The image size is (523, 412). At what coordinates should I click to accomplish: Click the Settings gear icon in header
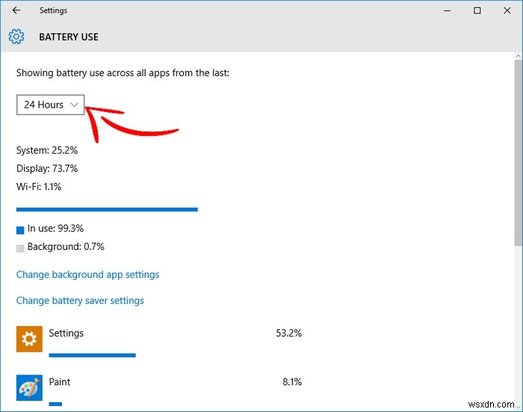16,37
